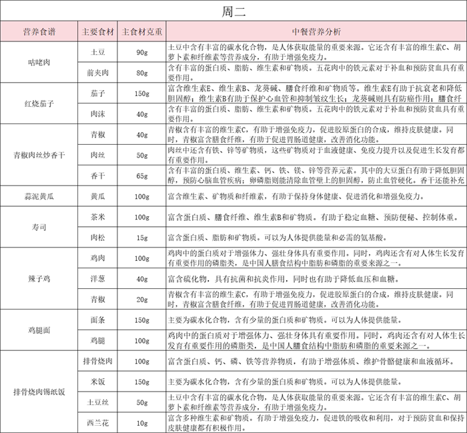This screenshot has width=467, height=433.
Task: Click the 寿司 recipe cell
Action: [39, 227]
